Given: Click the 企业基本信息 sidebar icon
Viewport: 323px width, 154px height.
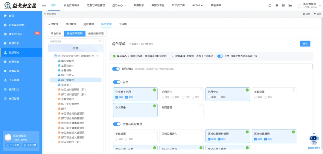Looking at the screenshot, I should pyautogui.click(x=5, y=25).
